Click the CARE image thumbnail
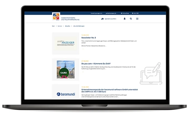Image resolution: width=189 pixels, height=119 pixels. pyautogui.click(x=66, y=70)
